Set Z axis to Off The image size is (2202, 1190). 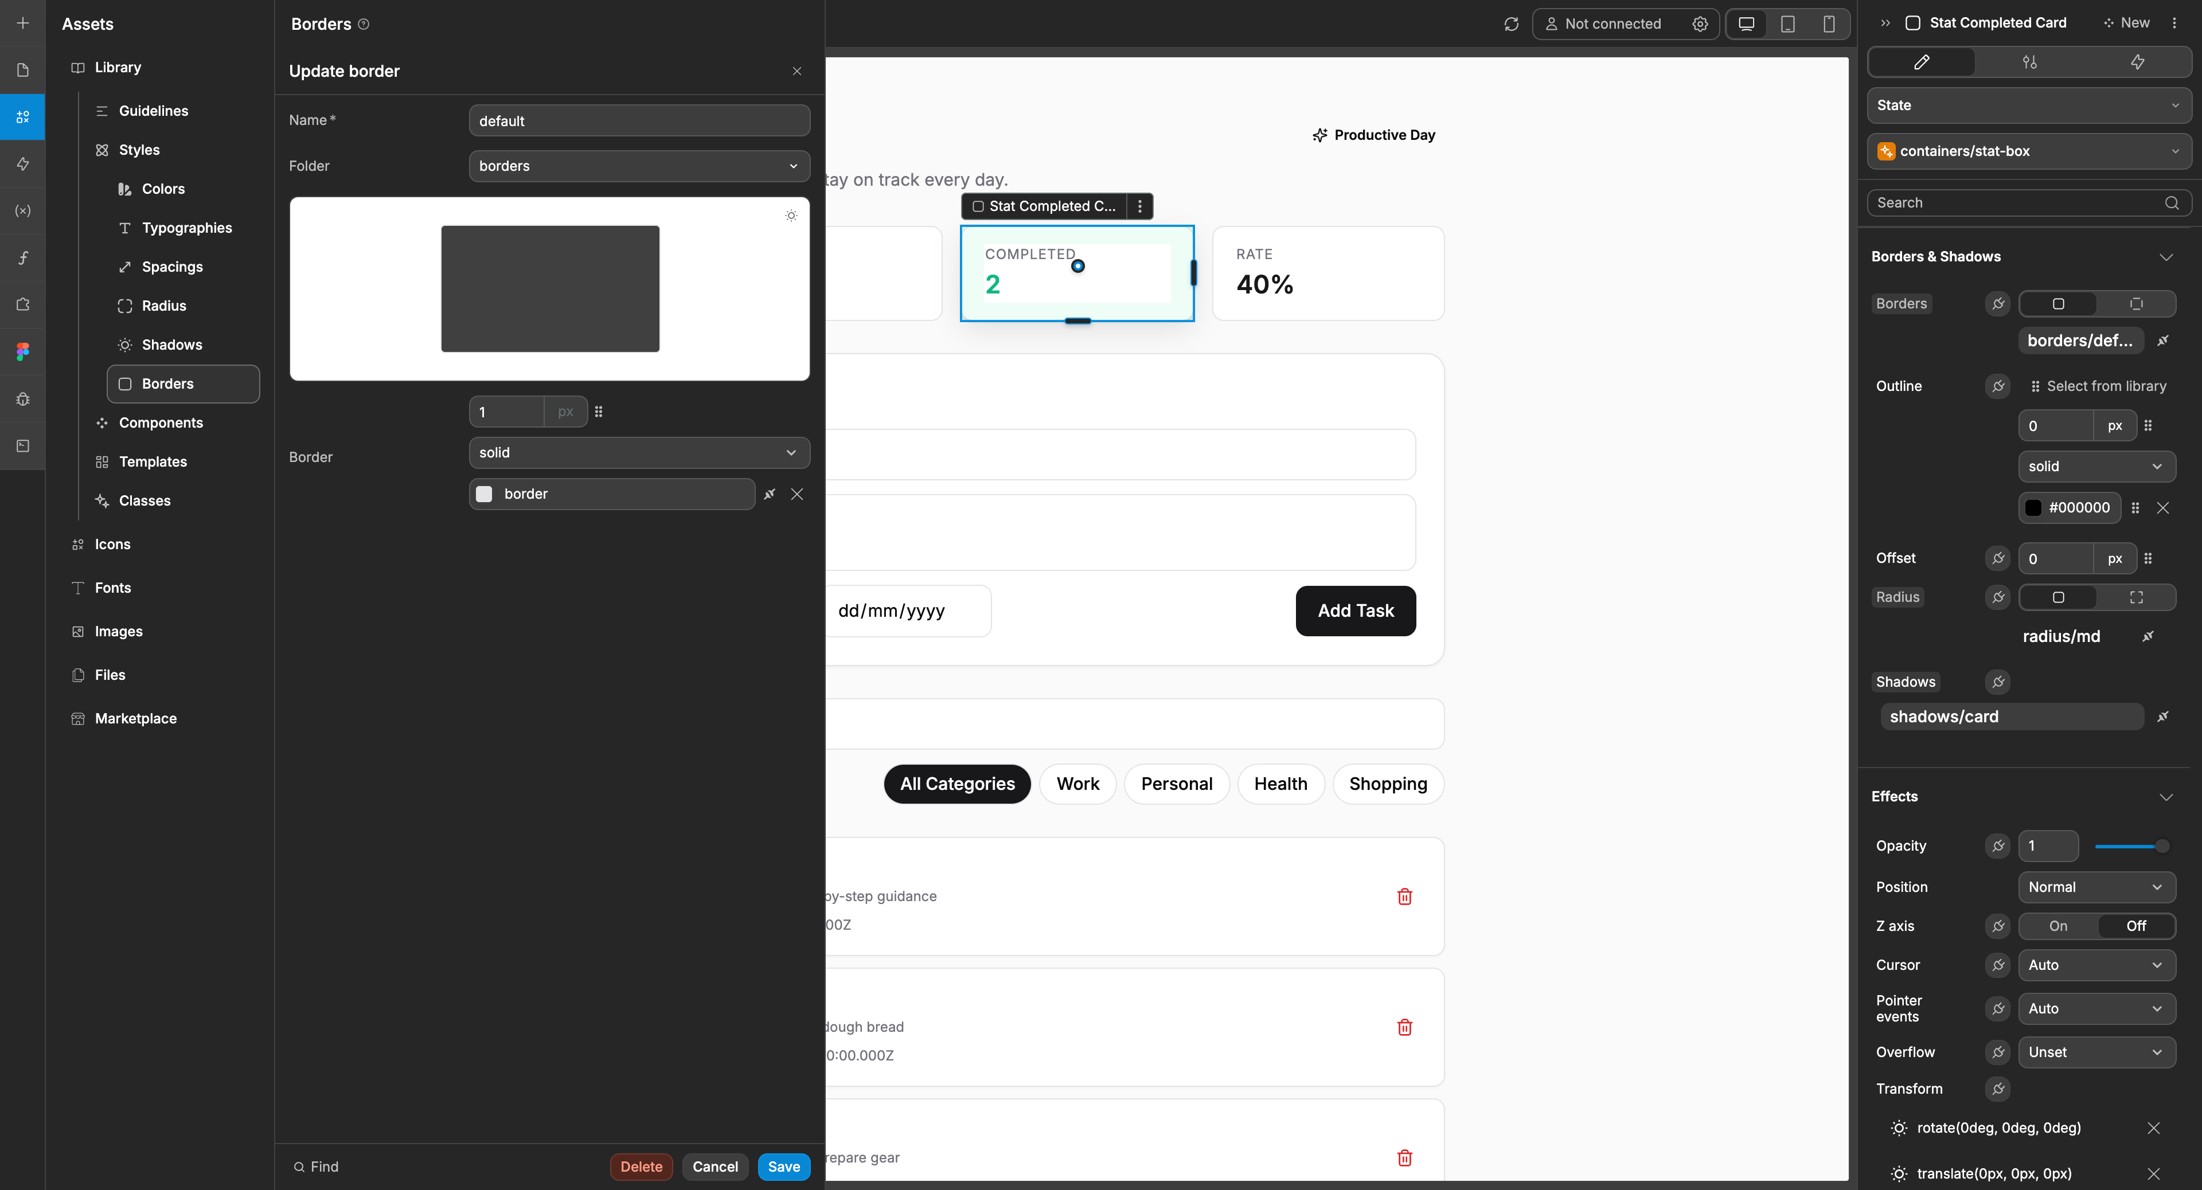tap(2136, 926)
